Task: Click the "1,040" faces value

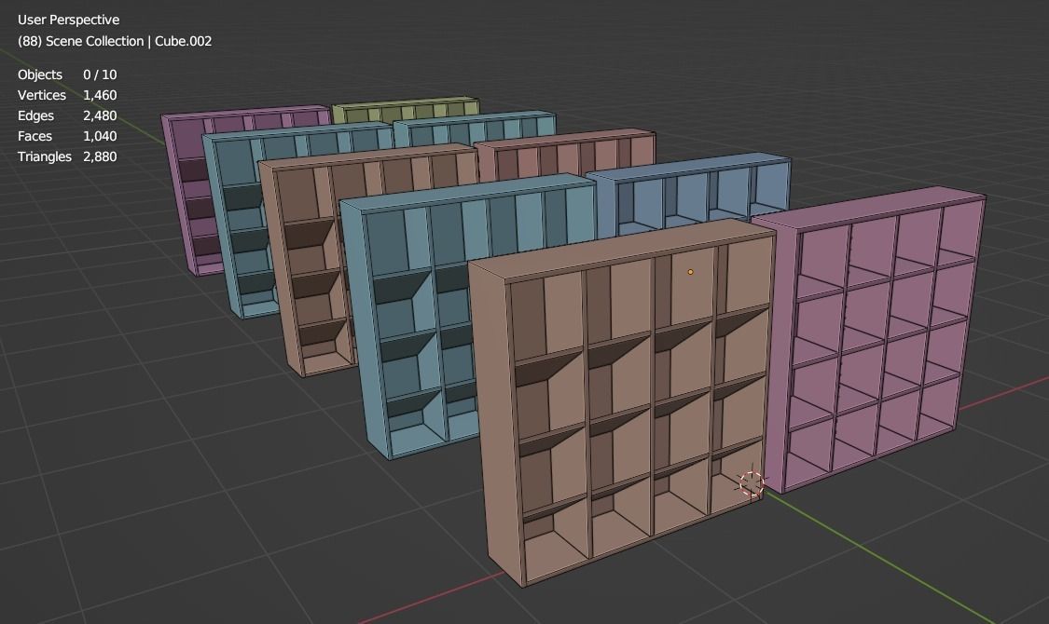Action: [100, 136]
